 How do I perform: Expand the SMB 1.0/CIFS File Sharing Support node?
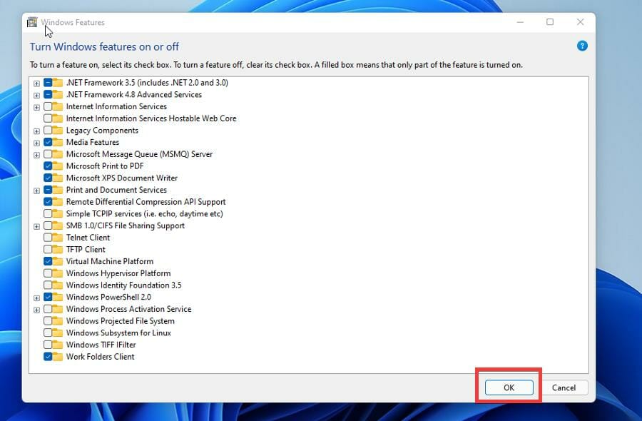click(36, 226)
